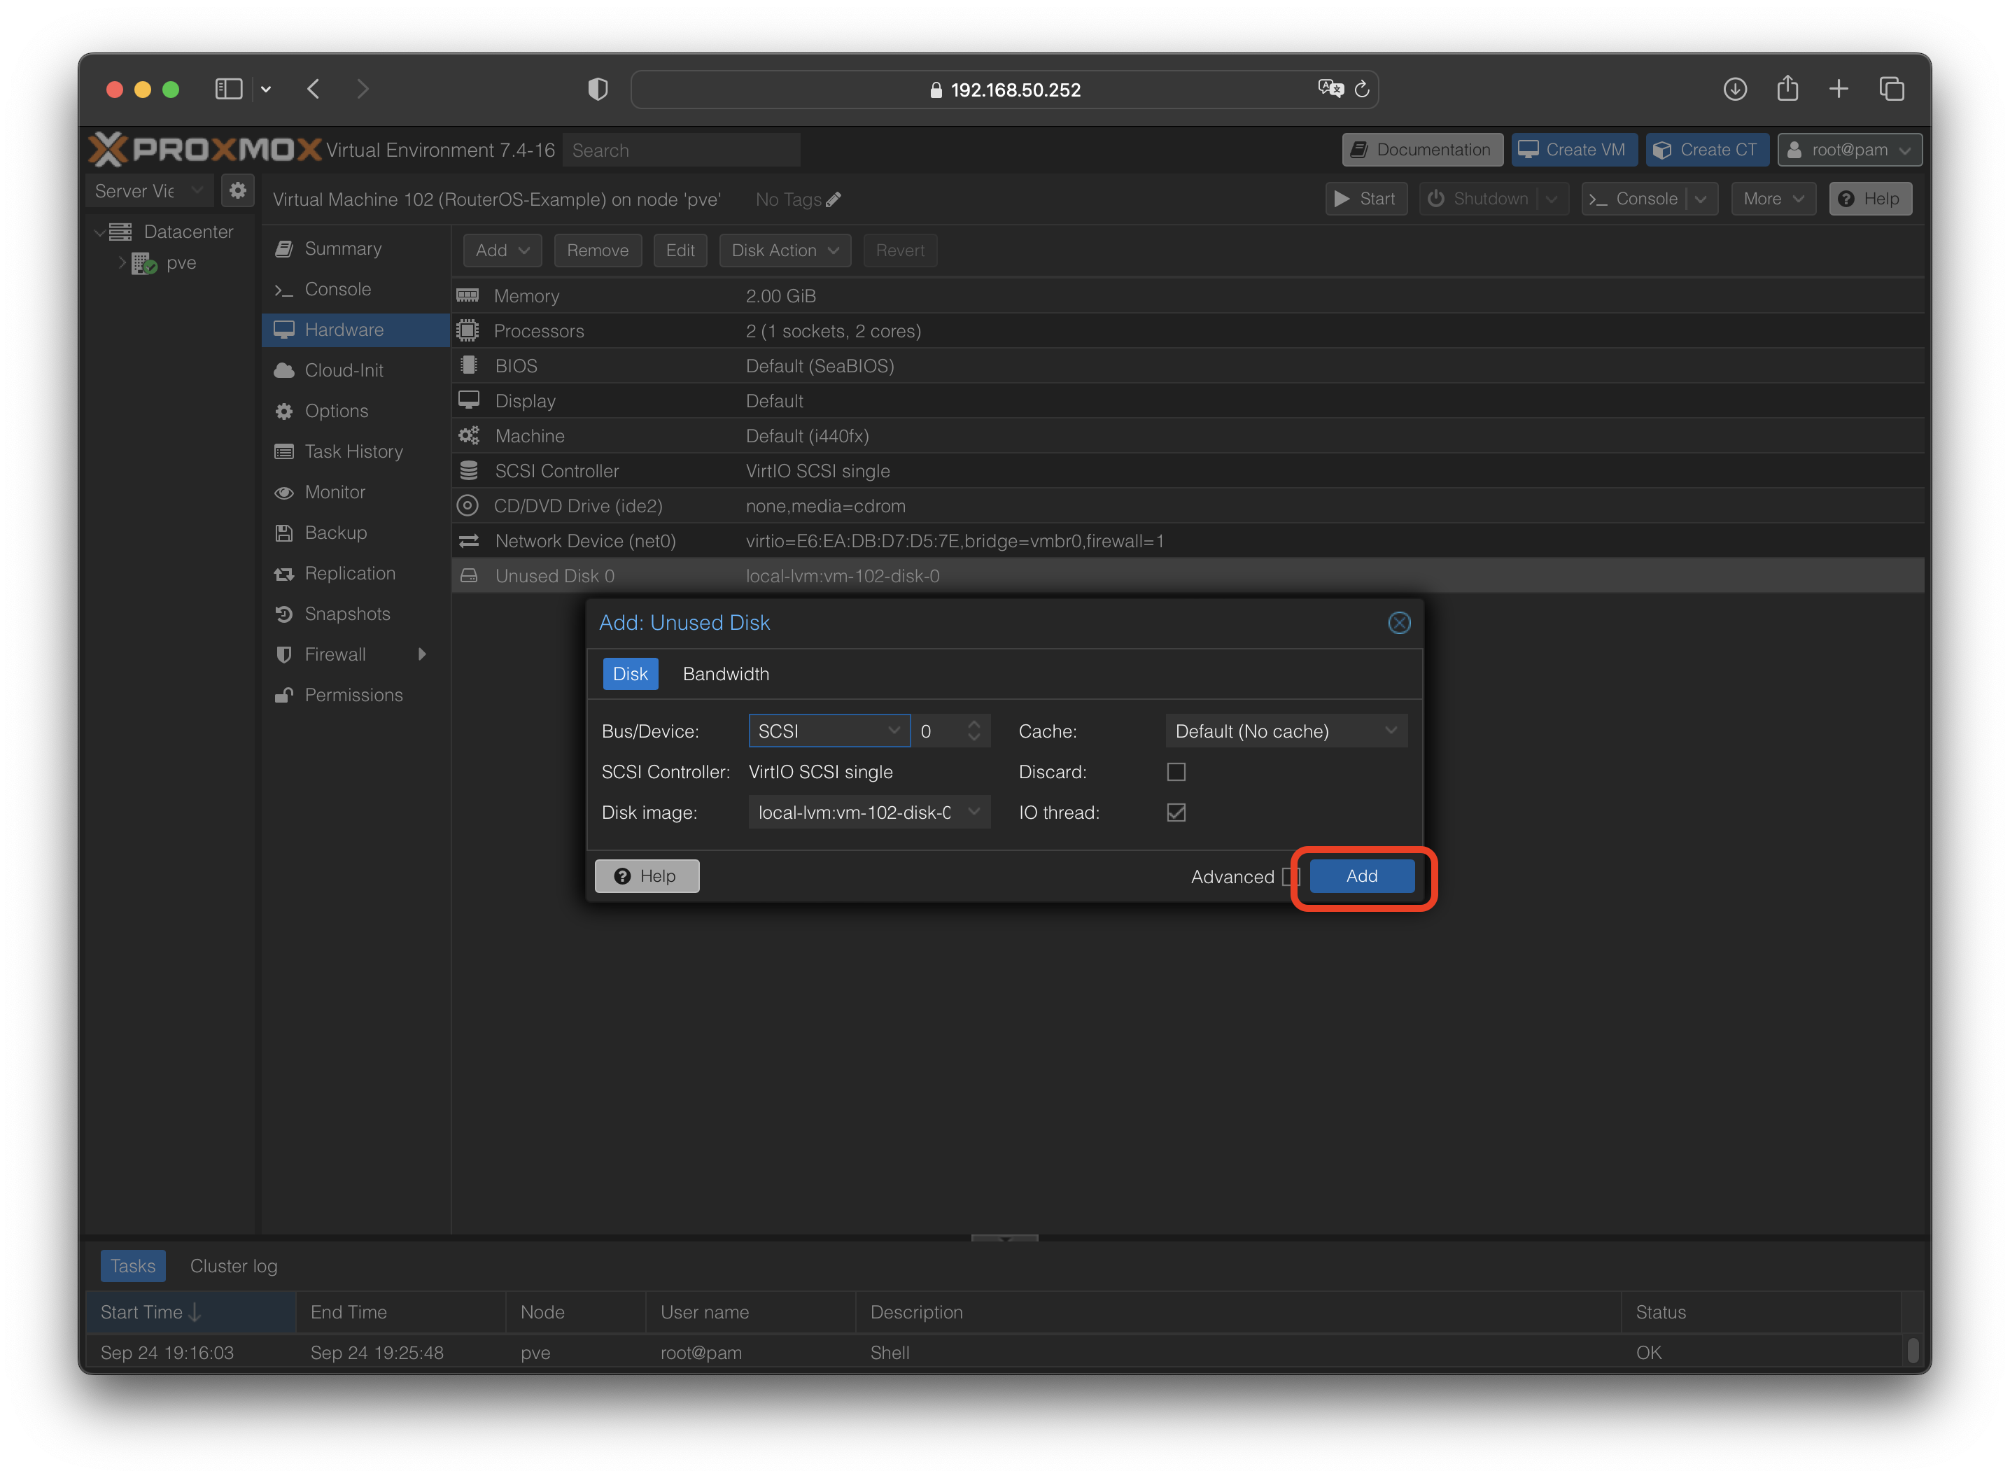Reload the page with refresh icon
Screen dimensions: 2010x1478
tap(1363, 90)
